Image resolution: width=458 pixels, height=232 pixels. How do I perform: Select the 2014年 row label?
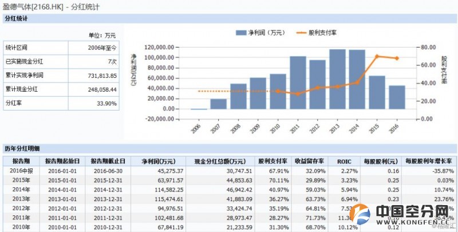click(21, 190)
